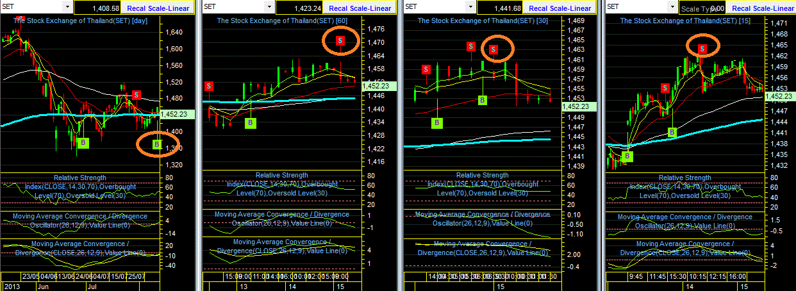Click Recal button on the 30-minute chart
The height and width of the screenshot is (291, 796).
[539, 8]
